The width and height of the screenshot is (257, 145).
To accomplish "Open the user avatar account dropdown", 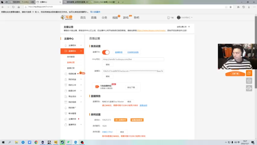I will pyautogui.click(x=184, y=17).
